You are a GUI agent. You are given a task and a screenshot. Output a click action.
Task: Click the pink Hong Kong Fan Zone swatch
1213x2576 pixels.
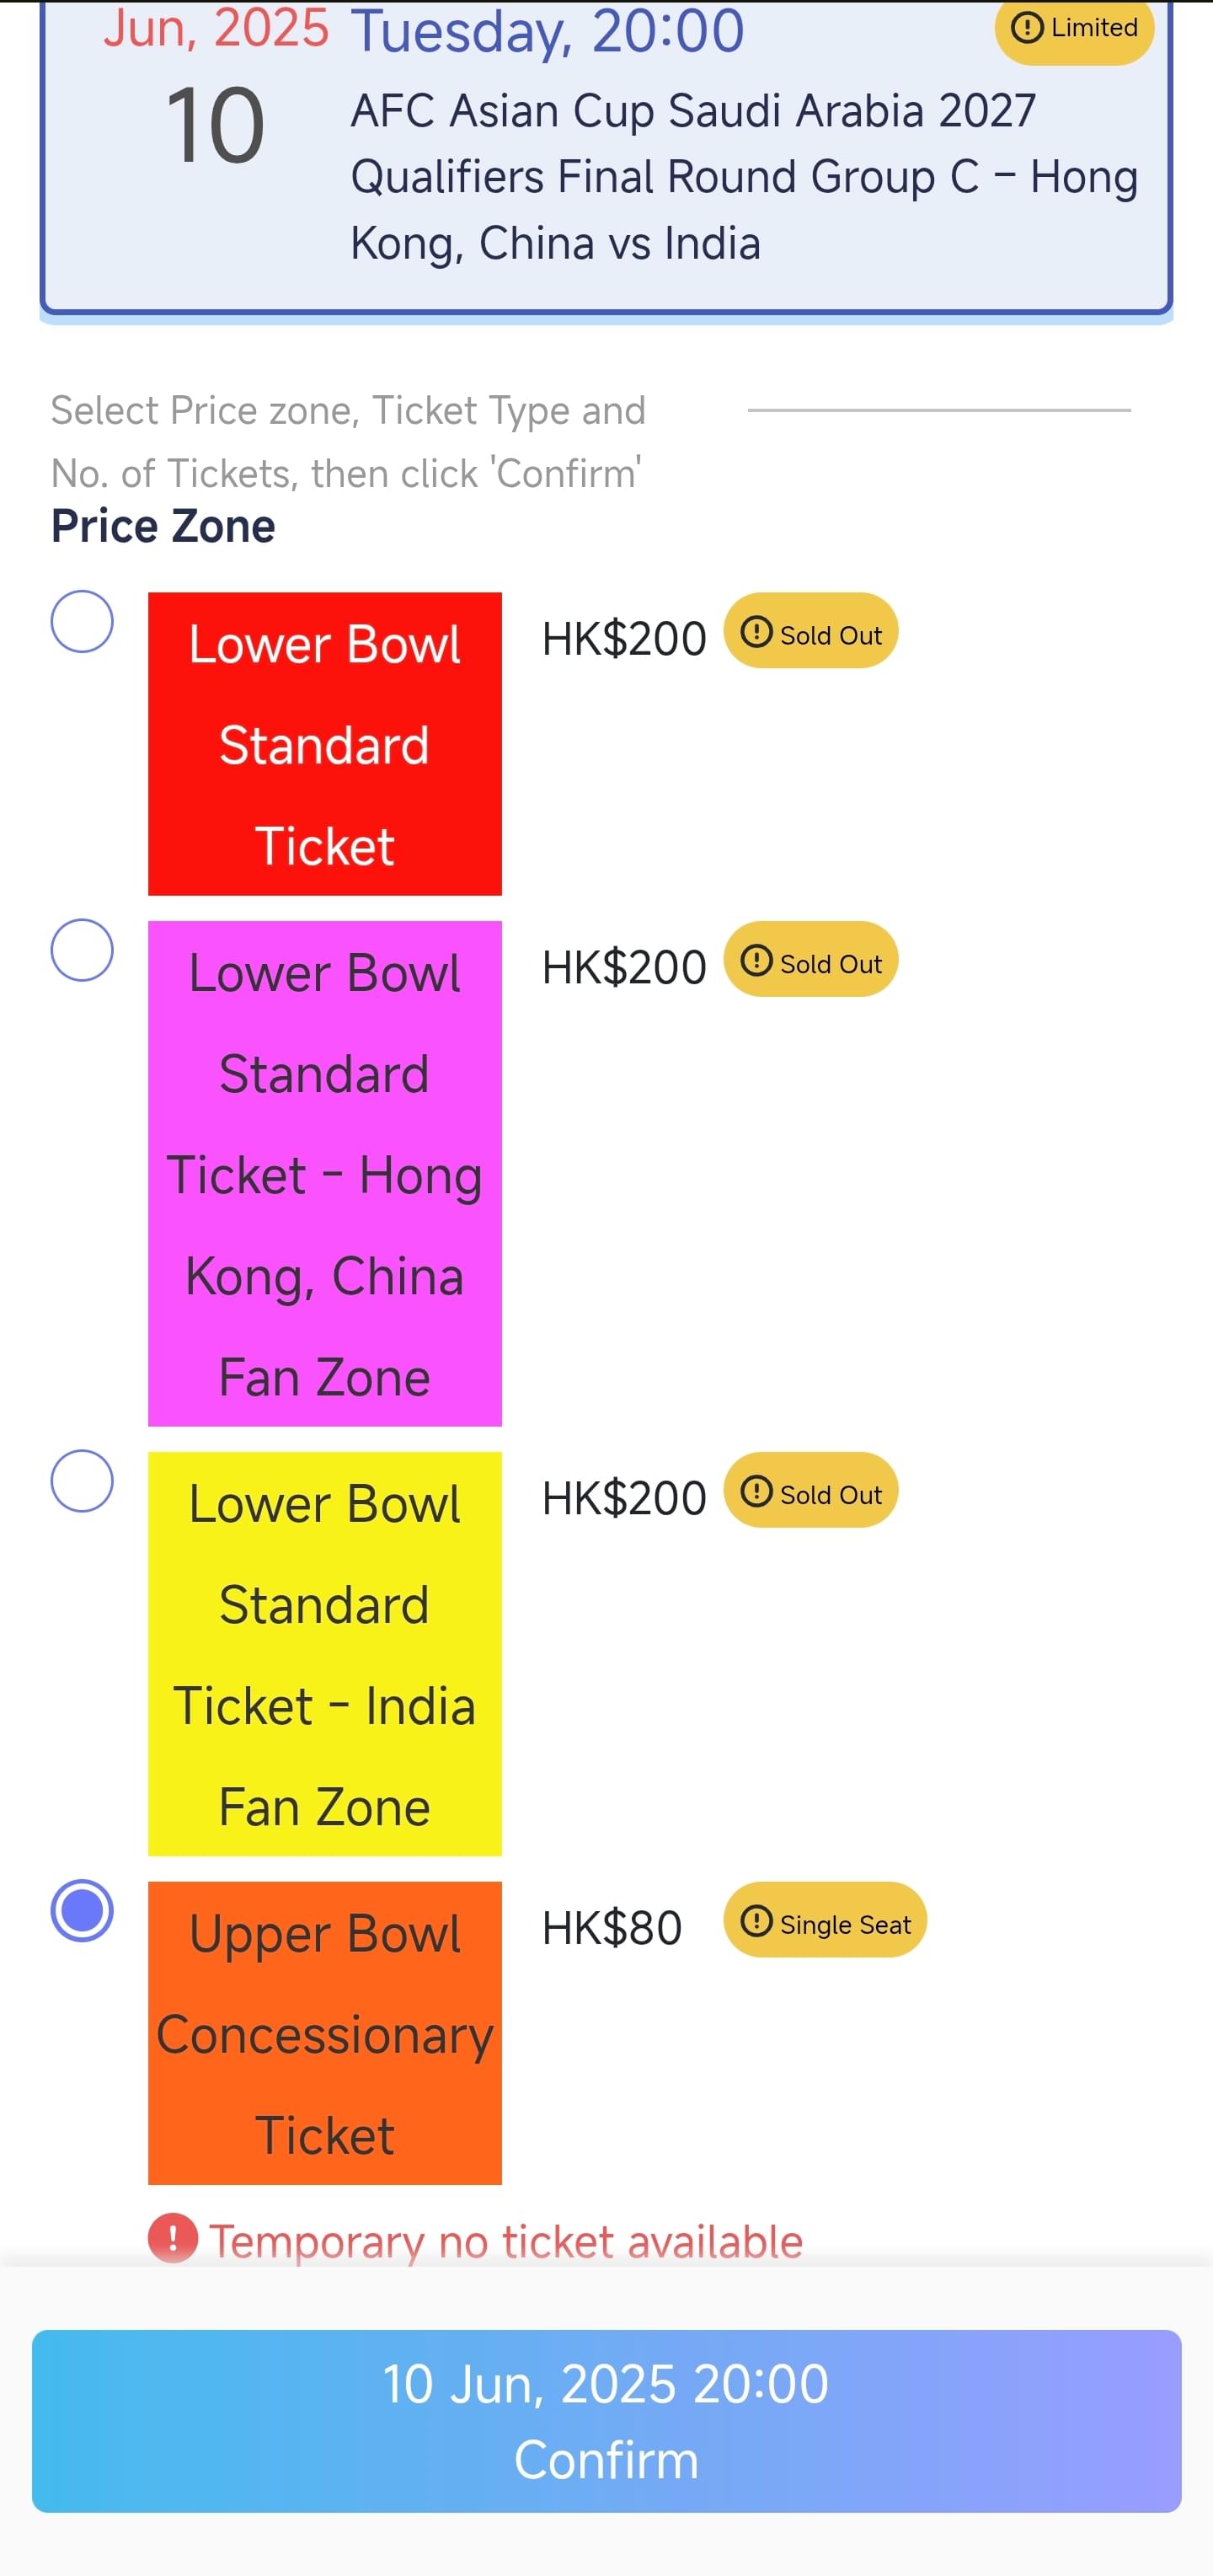pos(325,1173)
